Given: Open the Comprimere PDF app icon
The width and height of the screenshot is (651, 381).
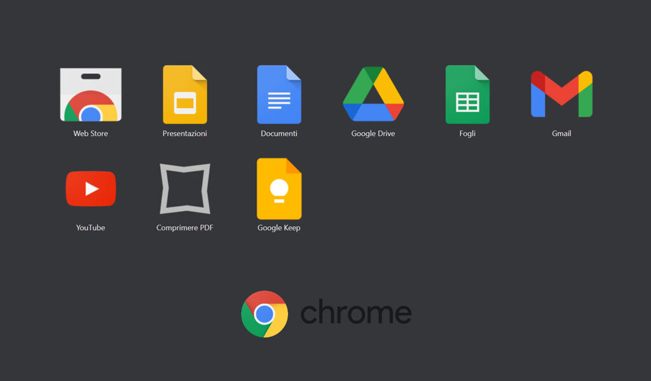Looking at the screenshot, I should 185,189.
